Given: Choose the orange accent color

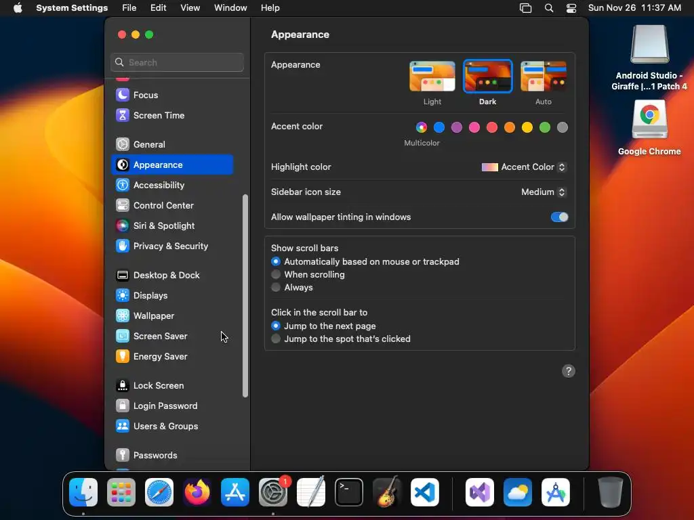Looking at the screenshot, I should coord(510,127).
